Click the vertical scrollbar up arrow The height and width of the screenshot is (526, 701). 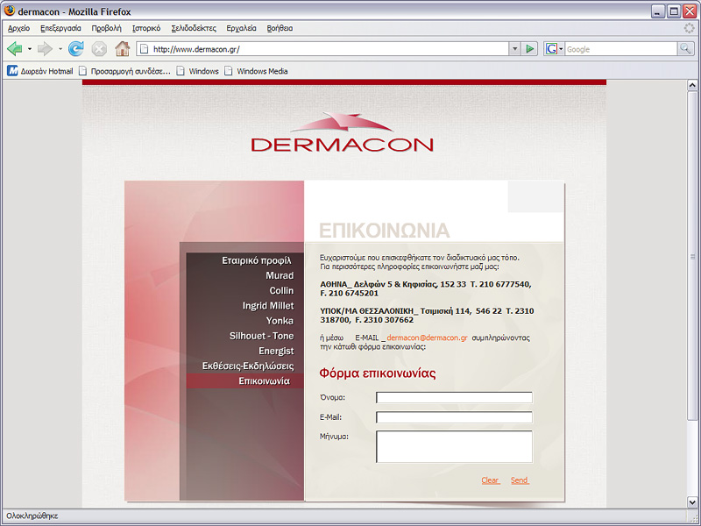692,85
